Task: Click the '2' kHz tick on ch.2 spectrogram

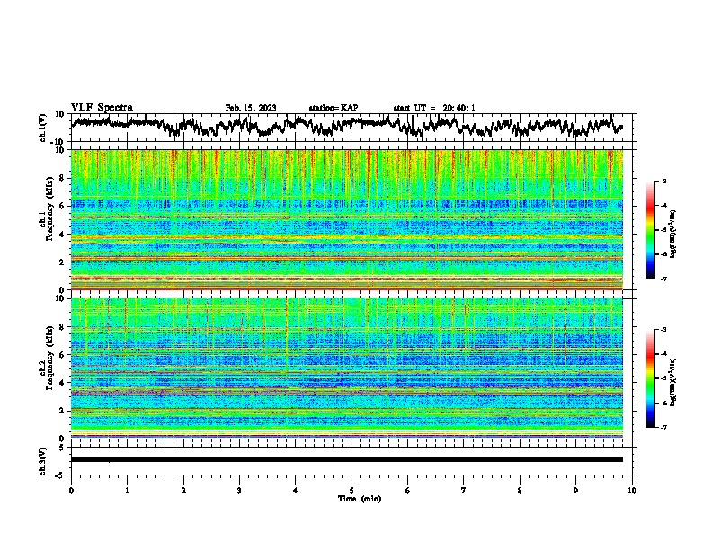Action: (x=62, y=411)
